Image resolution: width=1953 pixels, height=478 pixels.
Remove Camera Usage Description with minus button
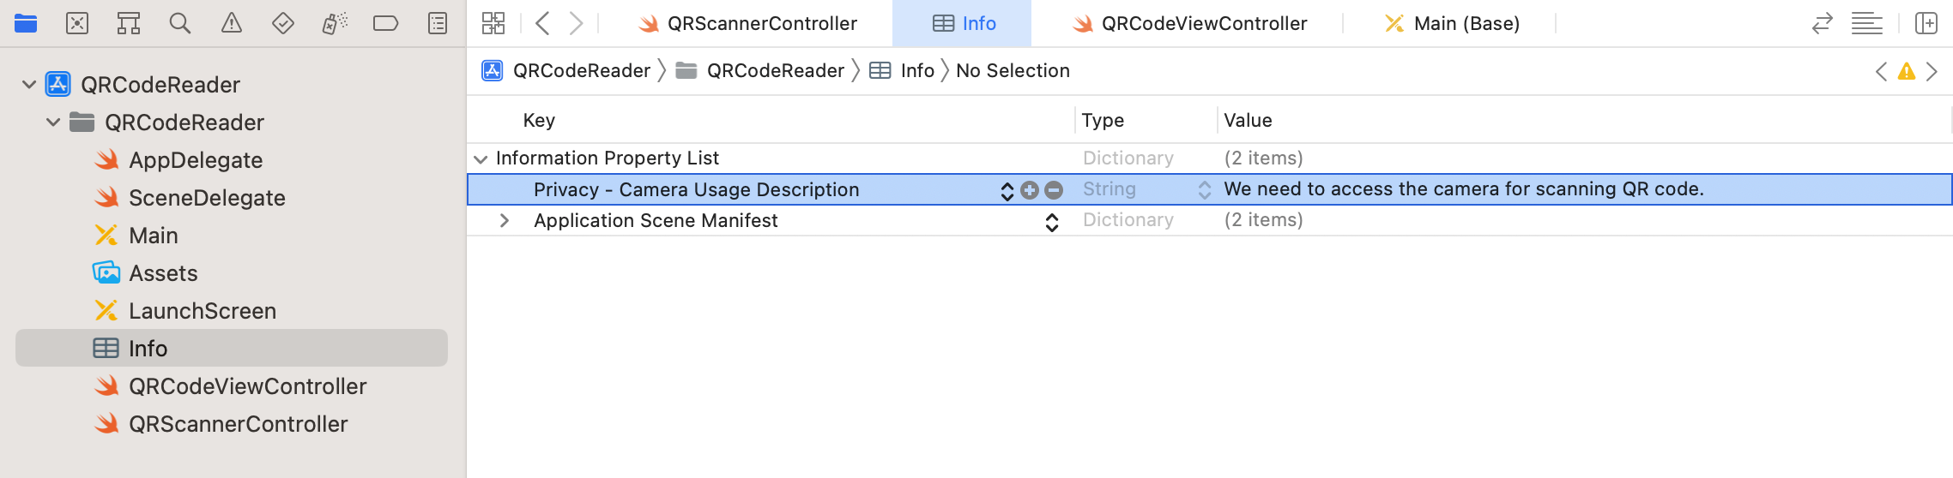point(1054,190)
